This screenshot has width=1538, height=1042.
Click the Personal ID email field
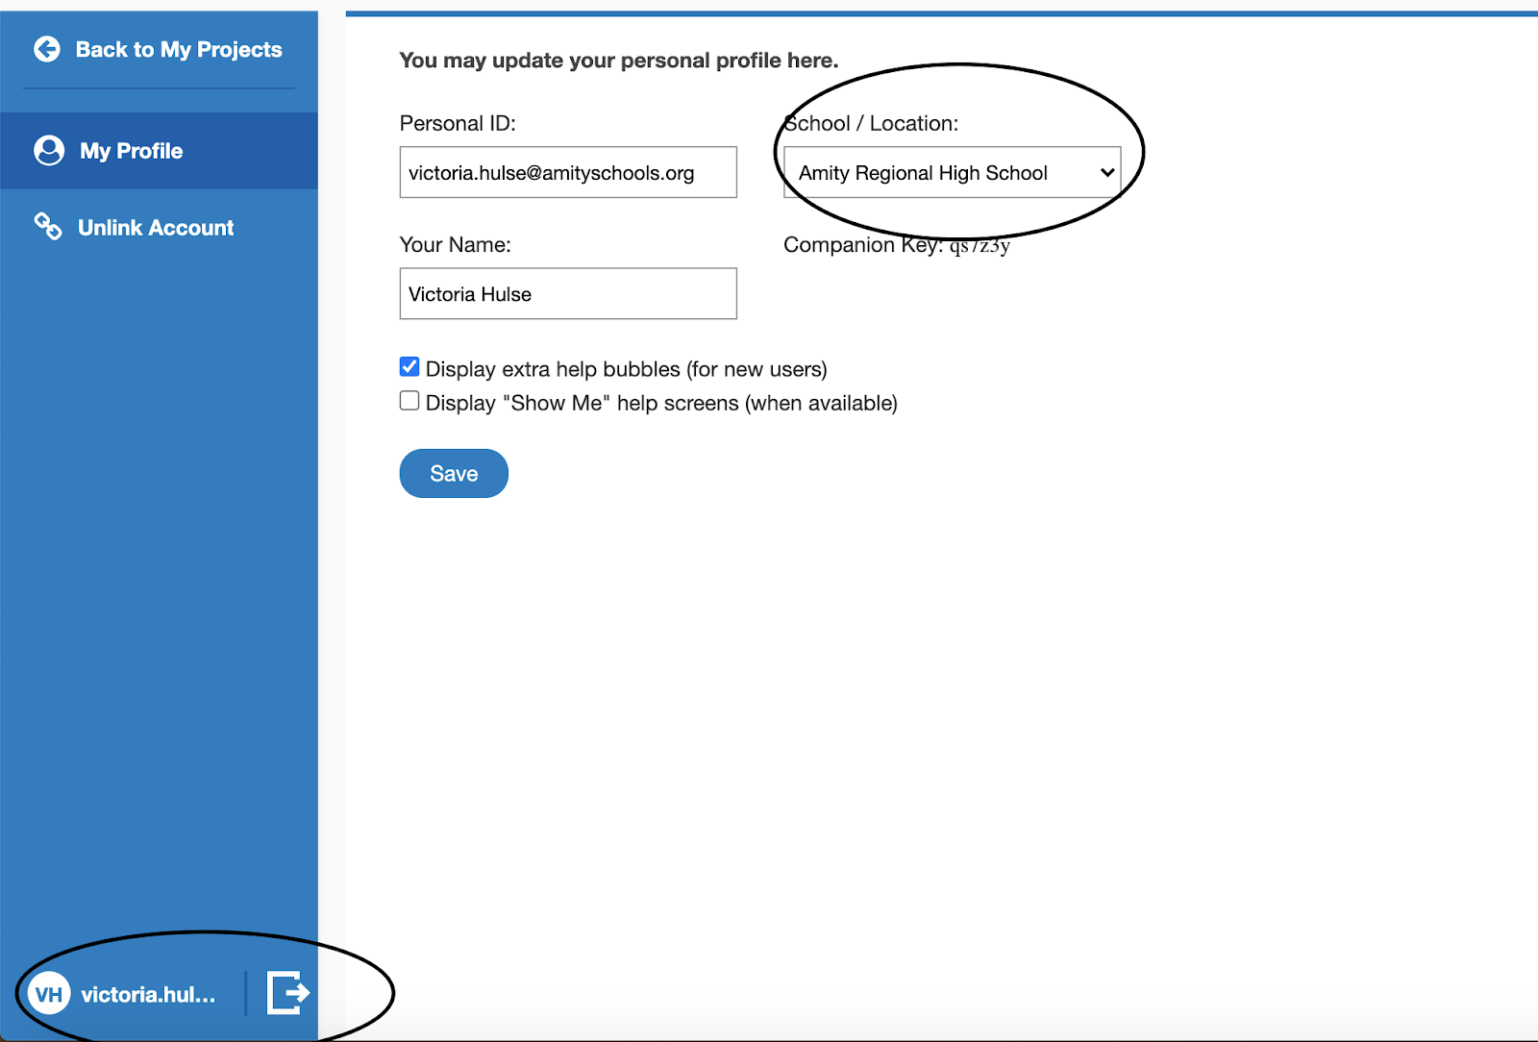pyautogui.click(x=568, y=172)
